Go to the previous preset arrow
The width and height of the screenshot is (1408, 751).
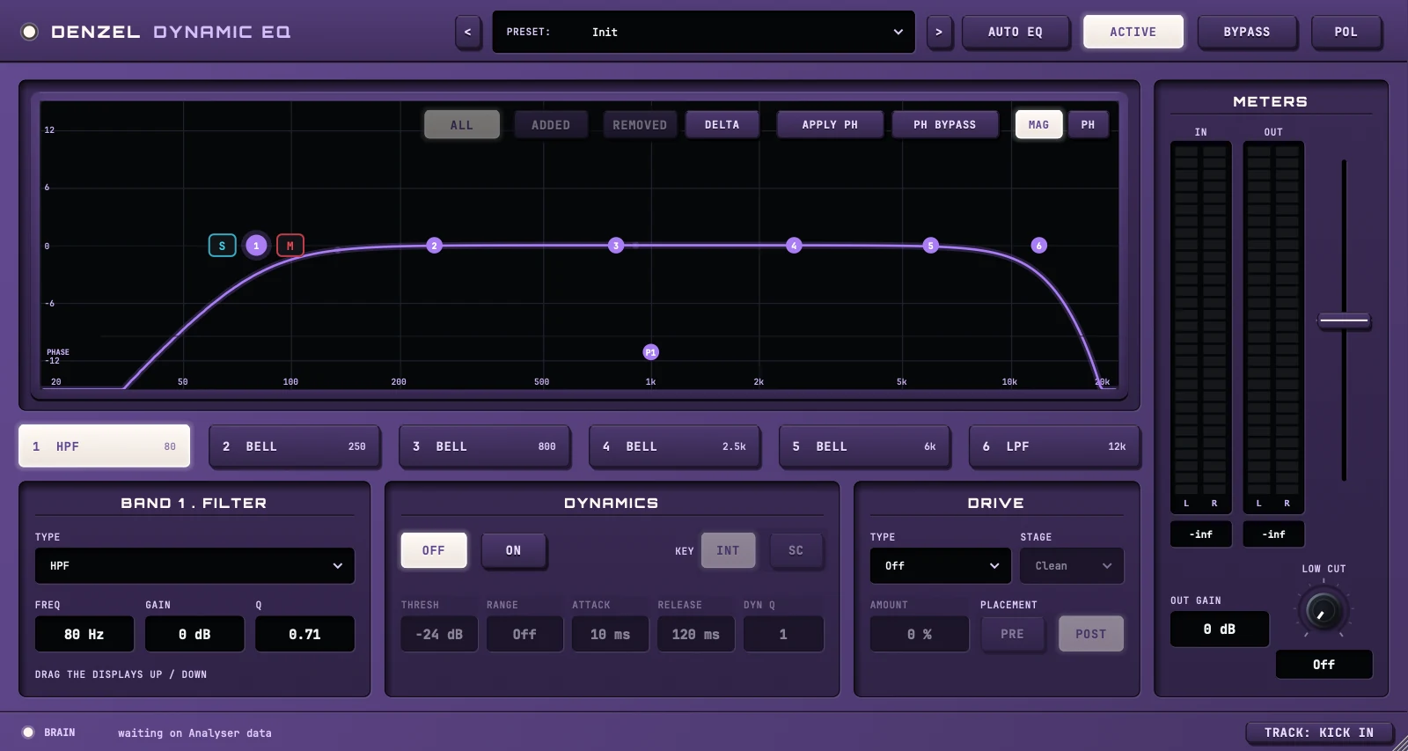pyautogui.click(x=468, y=32)
